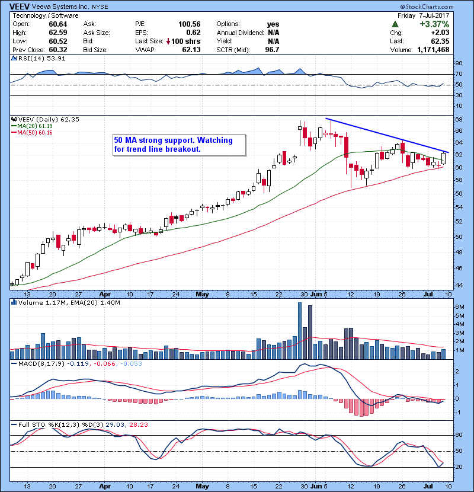This screenshot has width=474, height=492.
Task: Click the -1 label on the MACD axis
Action: click(x=457, y=413)
